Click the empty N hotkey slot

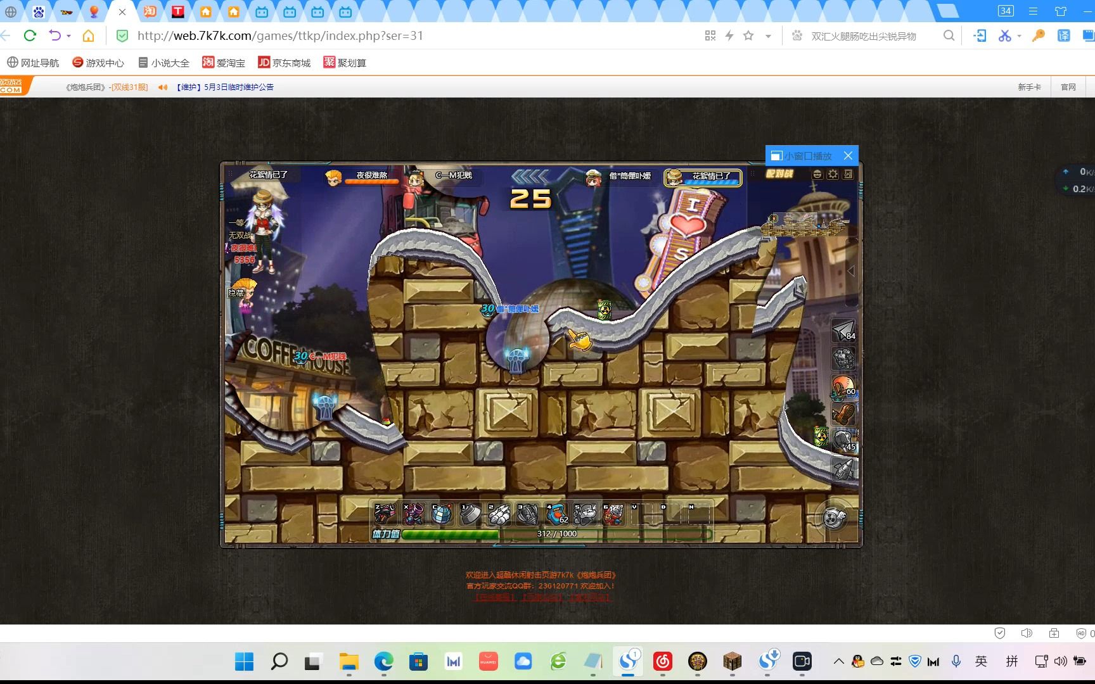click(x=699, y=514)
